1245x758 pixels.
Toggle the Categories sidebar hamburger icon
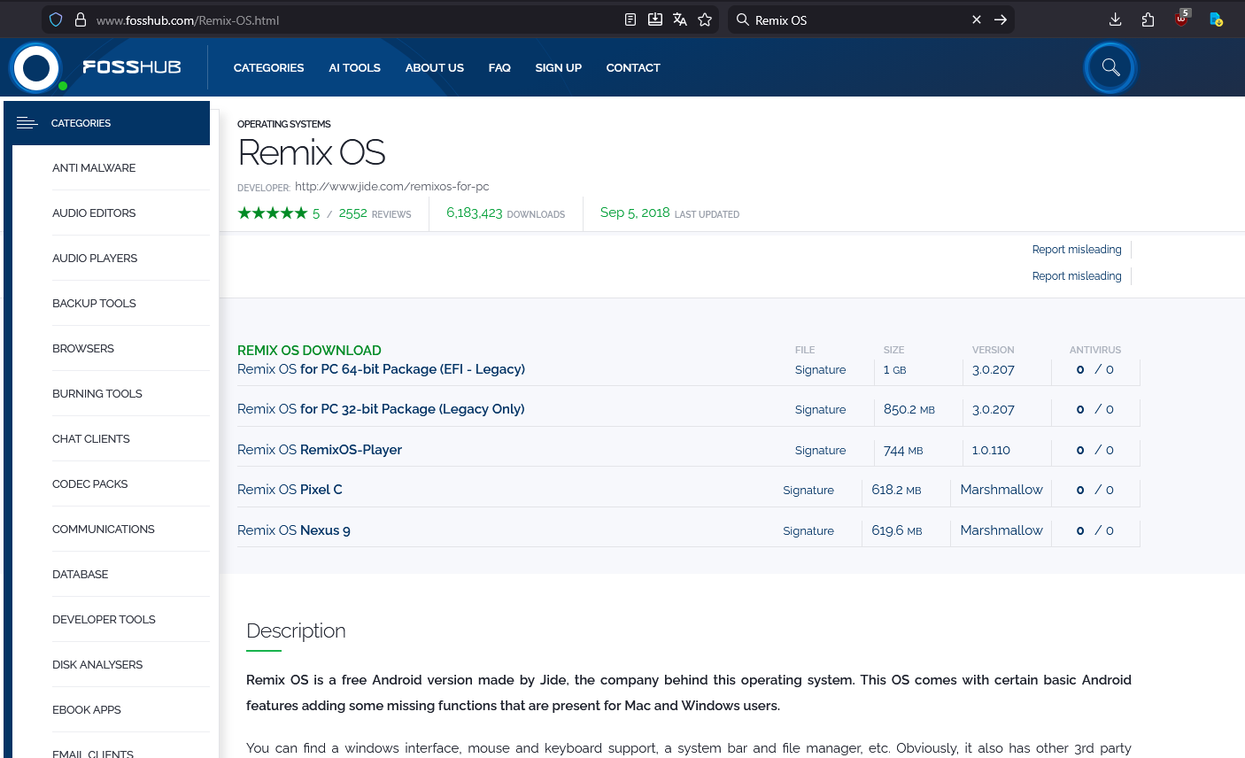(27, 123)
